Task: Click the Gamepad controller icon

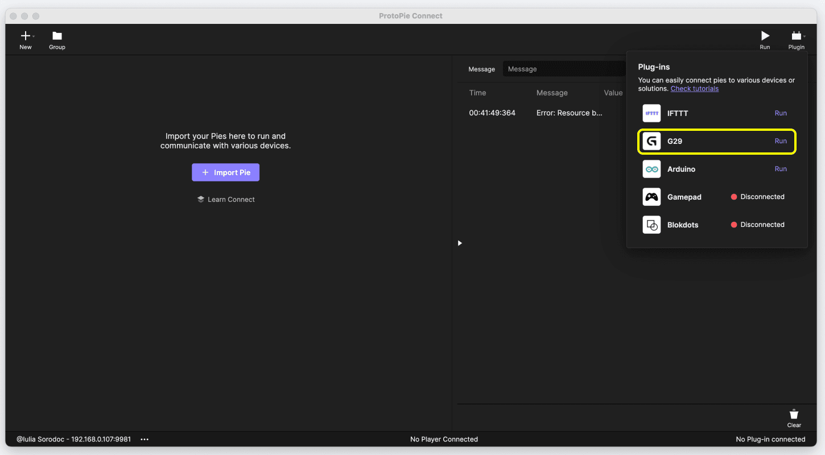Action: pyautogui.click(x=651, y=197)
